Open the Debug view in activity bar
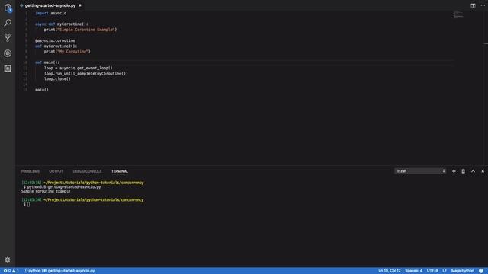Viewport: 488px width, 274px height. pyautogui.click(x=8, y=53)
